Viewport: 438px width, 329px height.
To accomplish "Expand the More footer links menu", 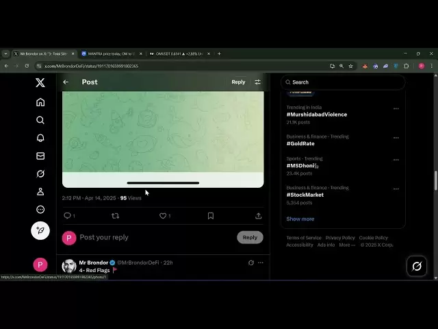I will point(347,245).
